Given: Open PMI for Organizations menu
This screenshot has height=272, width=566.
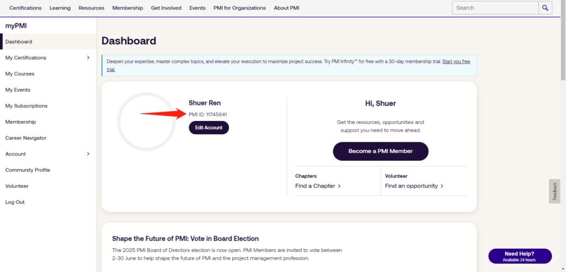Looking at the screenshot, I should click(x=239, y=8).
